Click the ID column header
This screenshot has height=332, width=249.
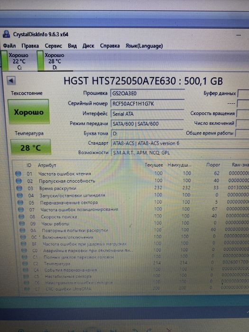29,165
